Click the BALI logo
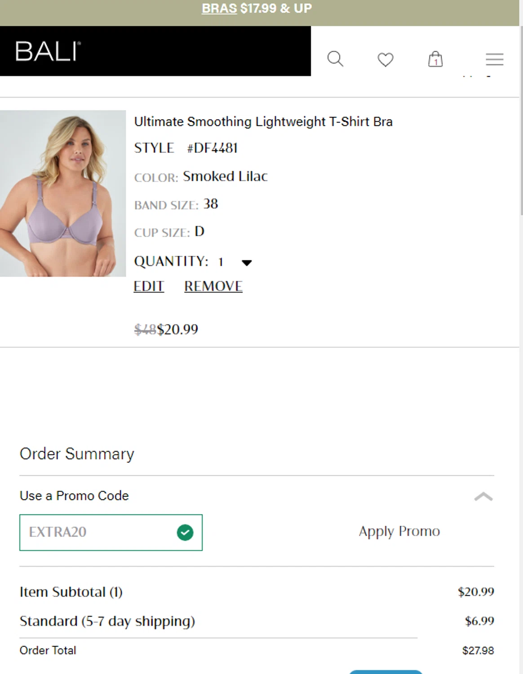The height and width of the screenshot is (674, 523). click(x=48, y=51)
